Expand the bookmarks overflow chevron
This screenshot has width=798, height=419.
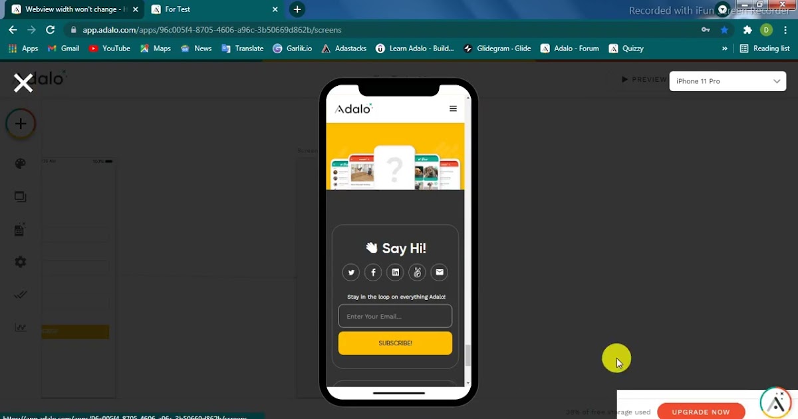click(x=725, y=49)
